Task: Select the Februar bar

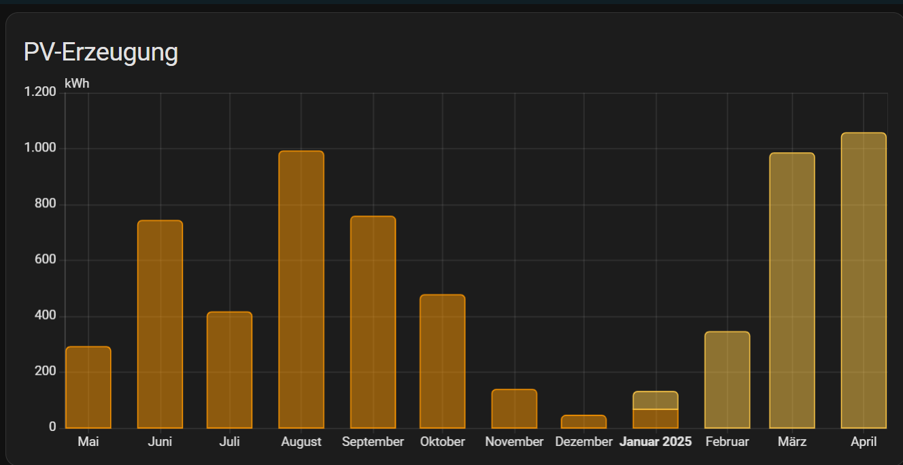Action: point(727,380)
